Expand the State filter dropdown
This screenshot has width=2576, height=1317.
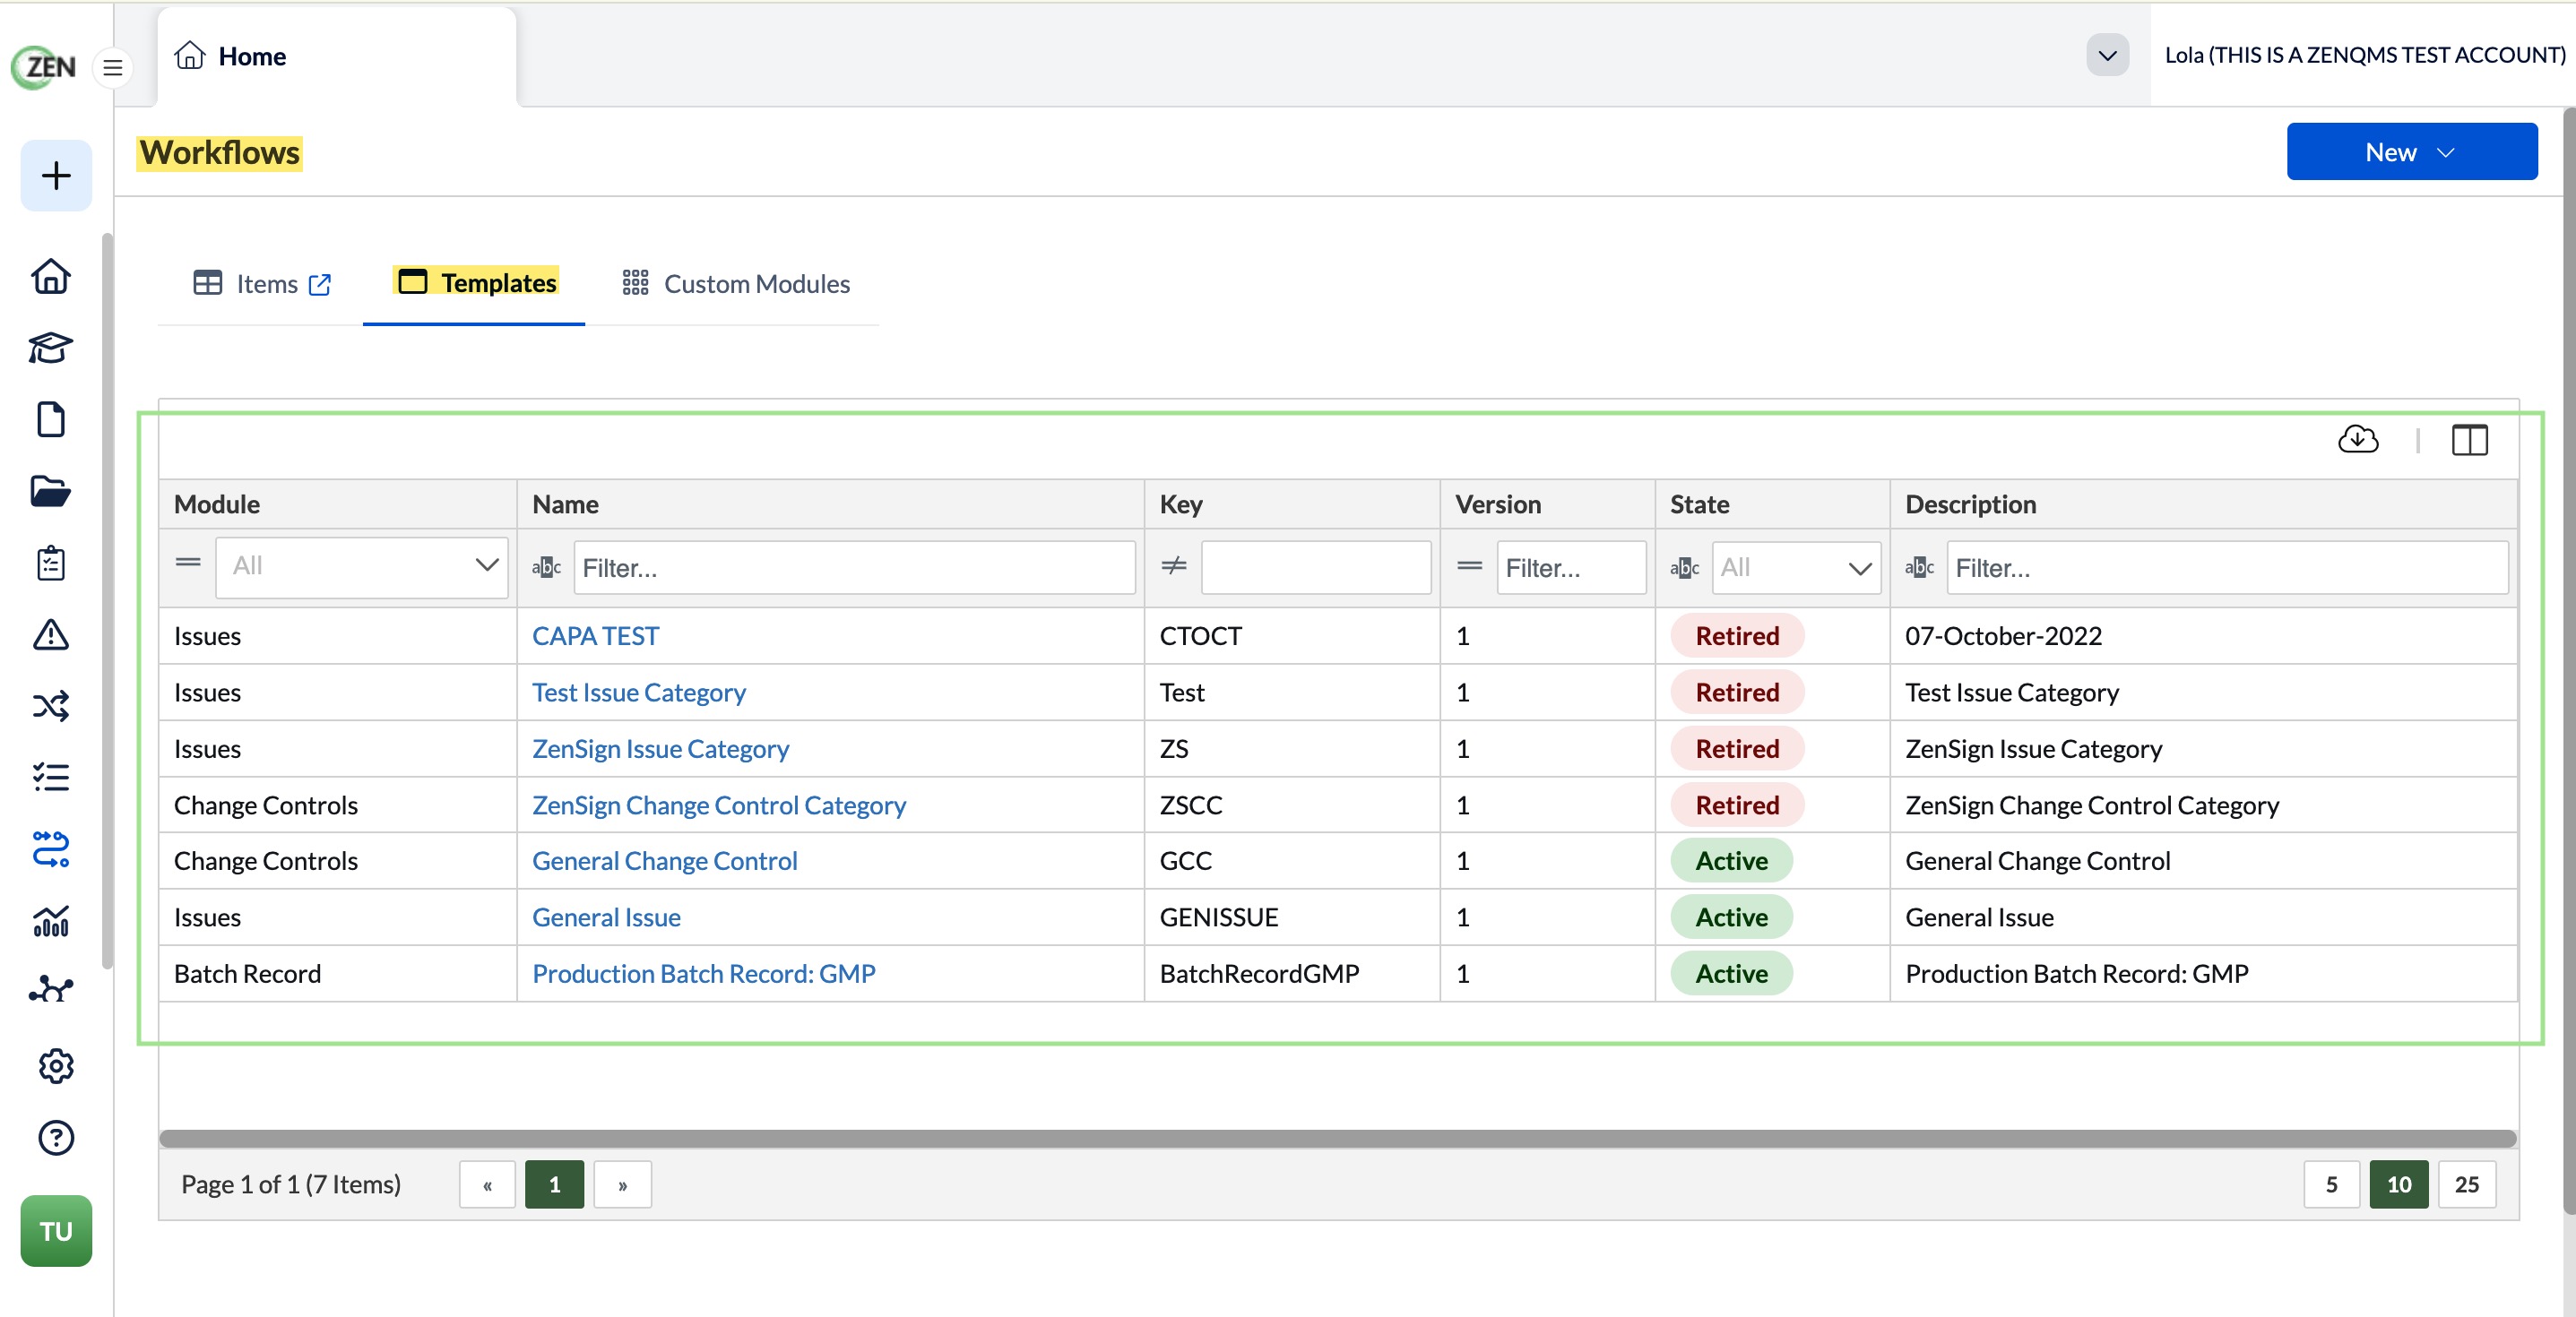1796,568
